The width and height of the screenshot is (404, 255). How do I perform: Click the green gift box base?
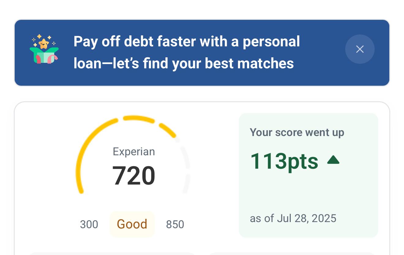[x=45, y=57]
